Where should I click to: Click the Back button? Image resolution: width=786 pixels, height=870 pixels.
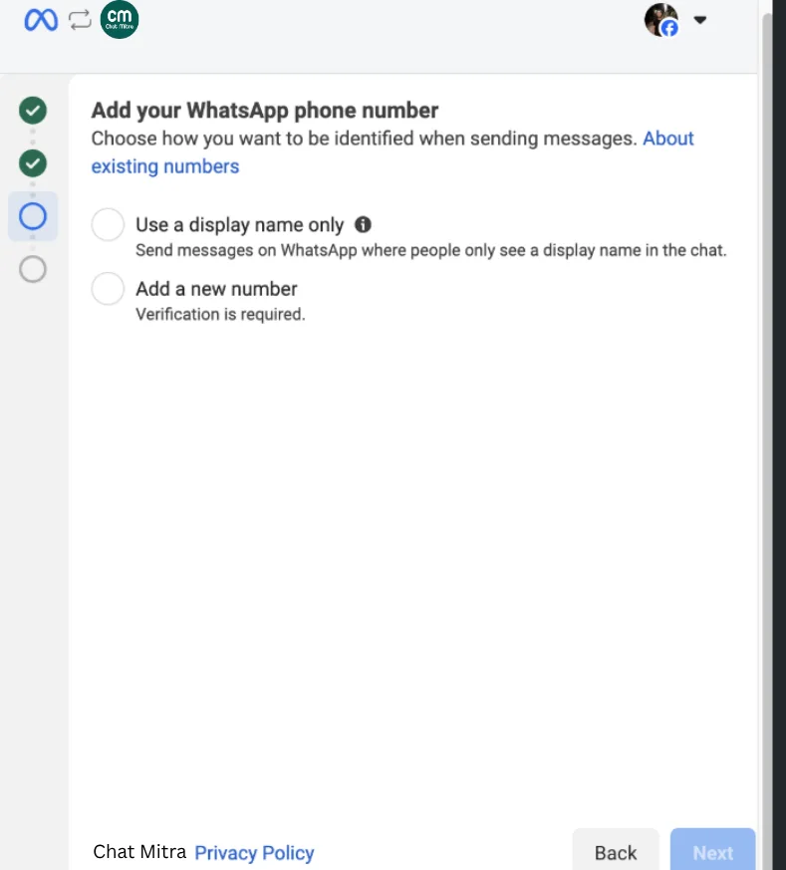[616, 852]
